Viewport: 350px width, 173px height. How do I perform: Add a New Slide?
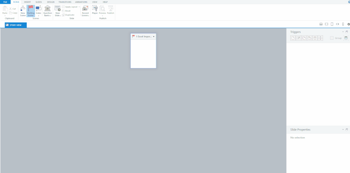click(57, 11)
